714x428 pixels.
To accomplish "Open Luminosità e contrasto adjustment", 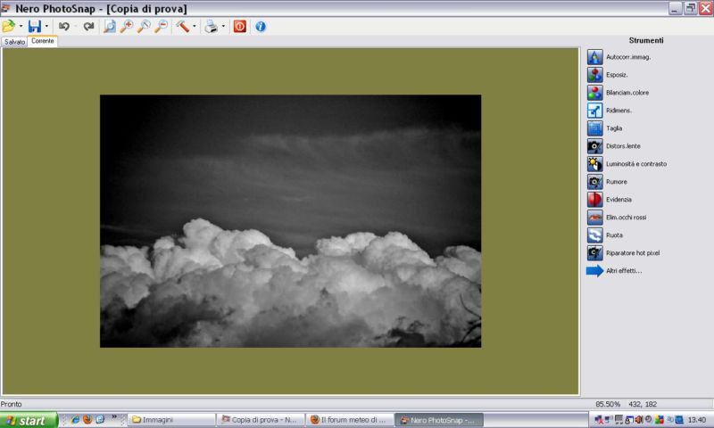I will pyautogui.click(x=595, y=164).
